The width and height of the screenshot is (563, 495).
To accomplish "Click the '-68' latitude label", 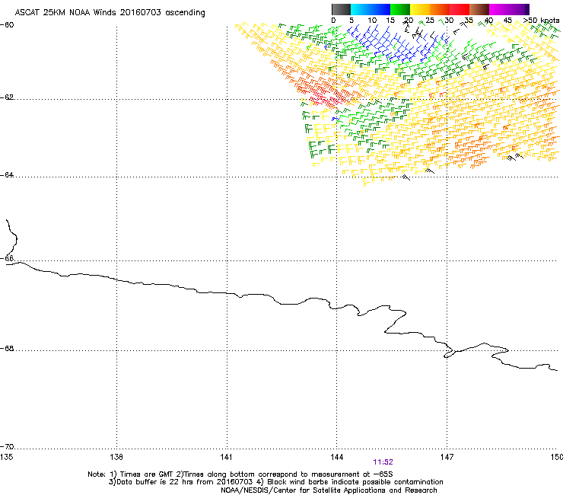I will tap(7, 349).
